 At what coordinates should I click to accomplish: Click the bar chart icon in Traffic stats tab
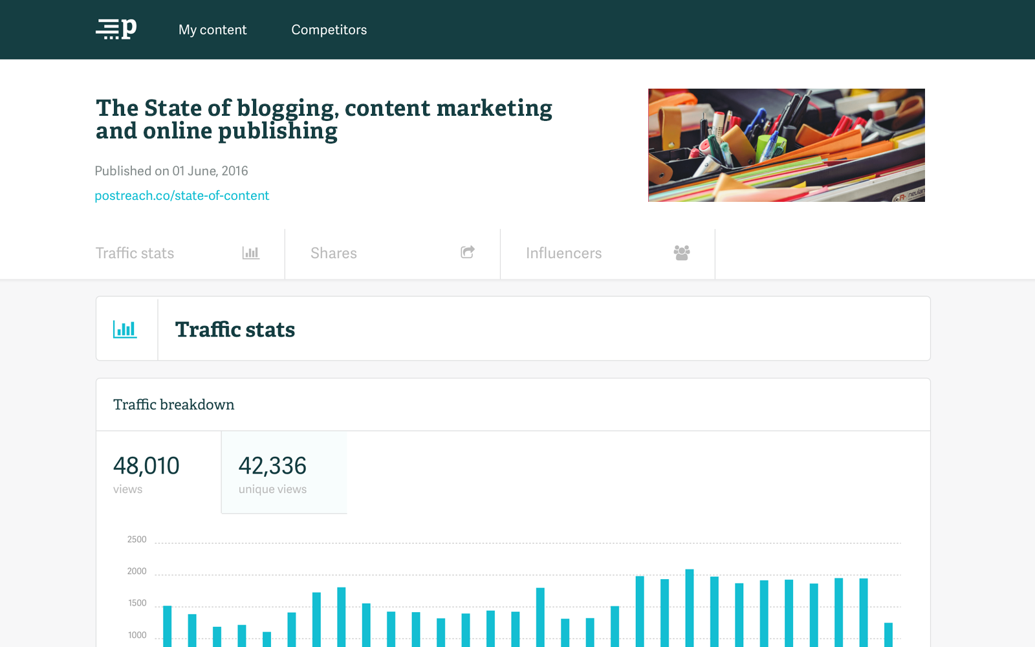coord(251,253)
